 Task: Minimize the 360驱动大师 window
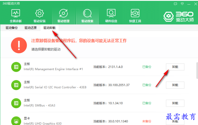tap(189, 4)
